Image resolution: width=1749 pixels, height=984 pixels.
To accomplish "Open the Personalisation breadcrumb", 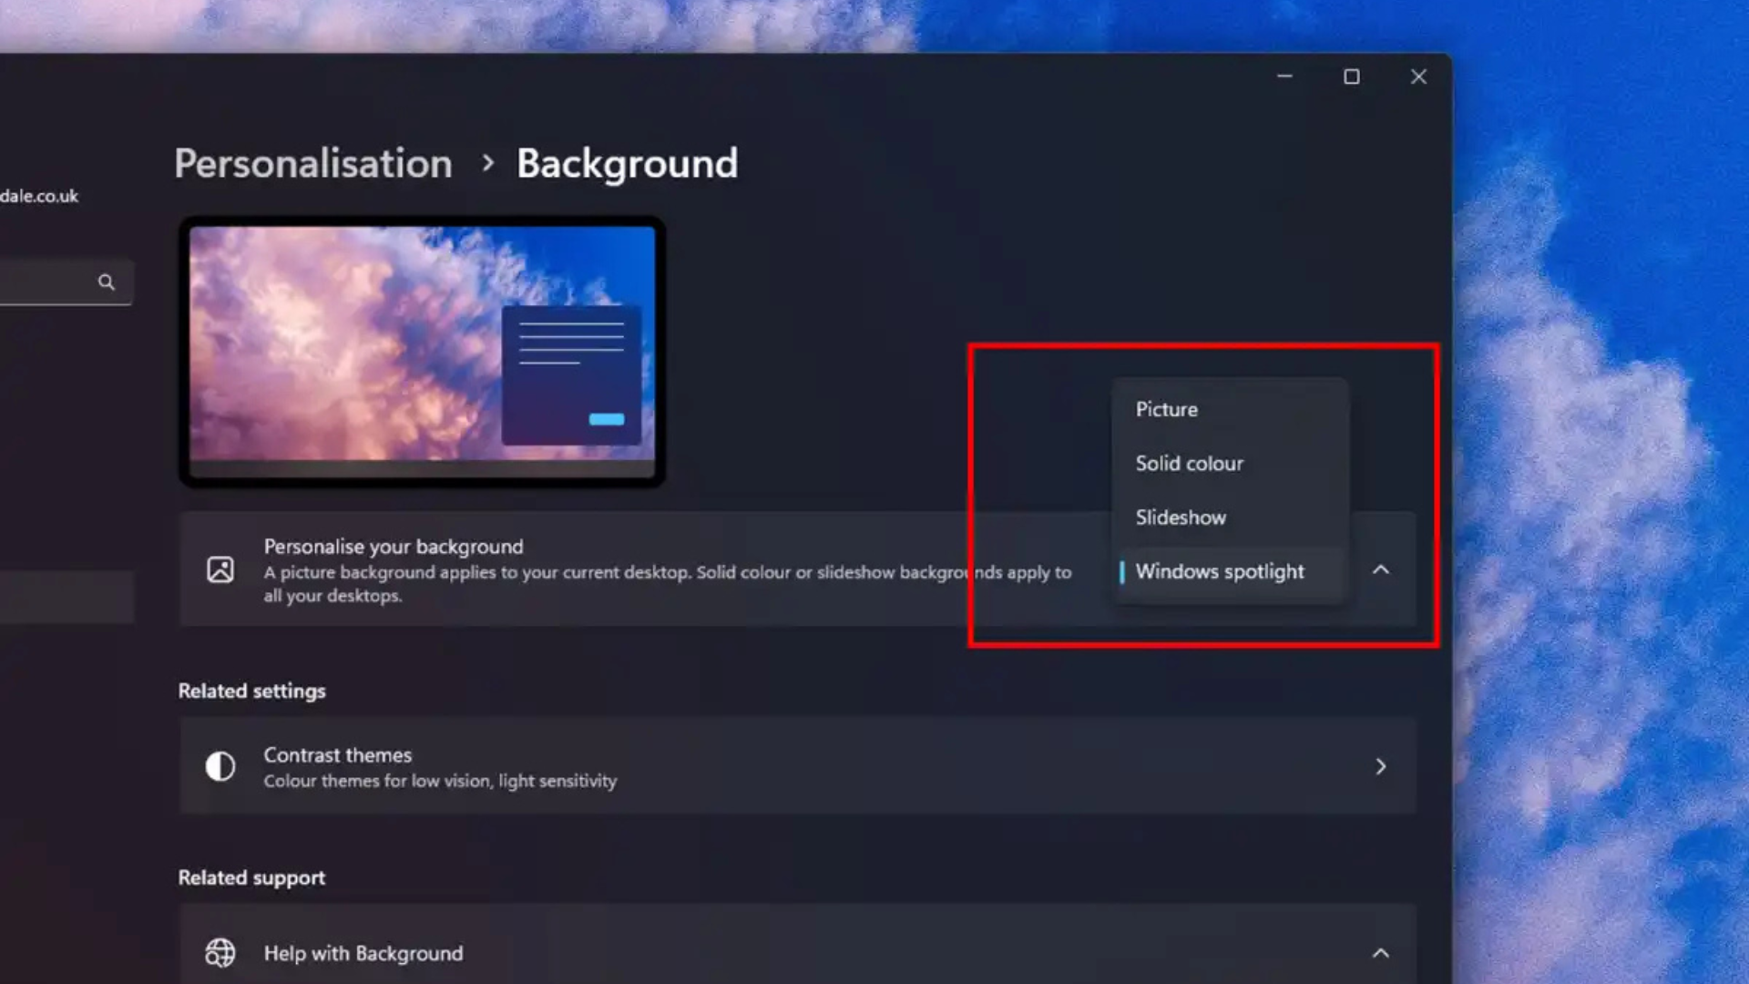I will click(x=313, y=164).
